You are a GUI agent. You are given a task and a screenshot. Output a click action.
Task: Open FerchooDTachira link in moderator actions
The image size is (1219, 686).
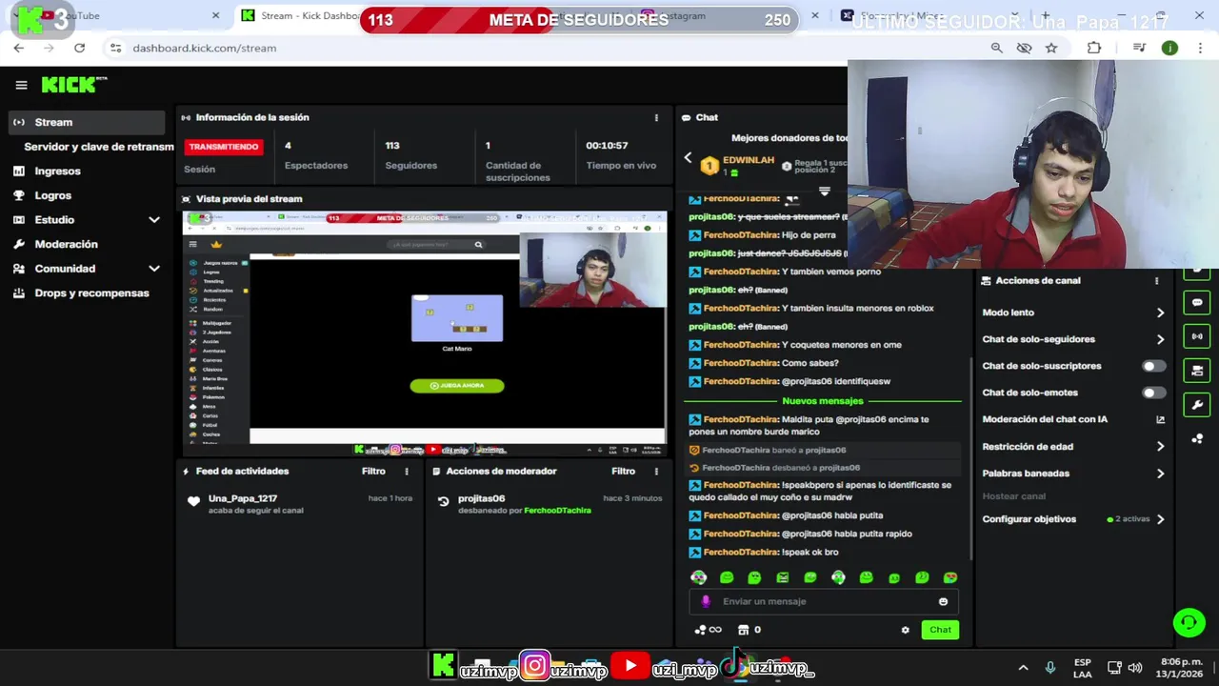[x=557, y=511]
